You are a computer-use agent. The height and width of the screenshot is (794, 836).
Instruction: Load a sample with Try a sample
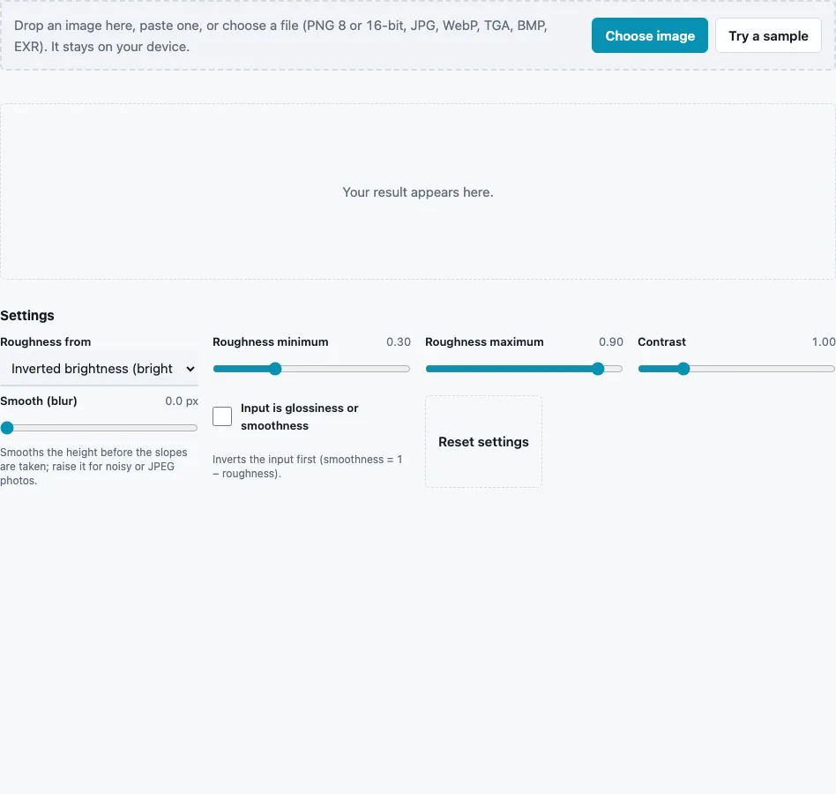coord(768,35)
